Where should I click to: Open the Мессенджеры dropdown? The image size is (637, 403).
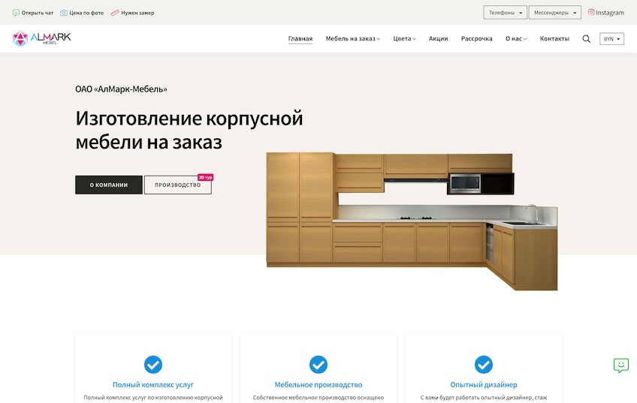pos(554,13)
